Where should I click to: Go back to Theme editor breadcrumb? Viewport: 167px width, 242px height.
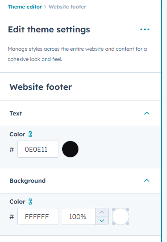click(25, 7)
